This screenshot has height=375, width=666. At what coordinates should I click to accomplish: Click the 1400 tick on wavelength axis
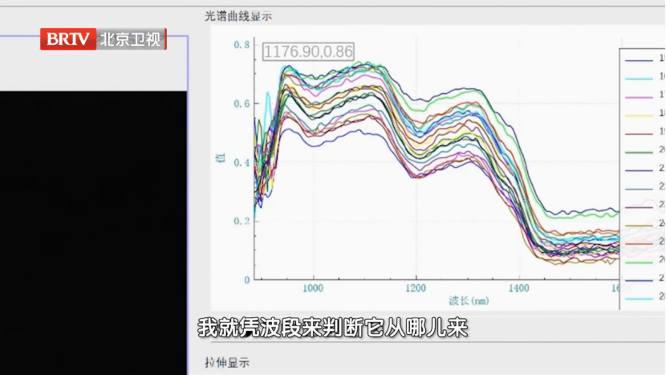pos(518,287)
